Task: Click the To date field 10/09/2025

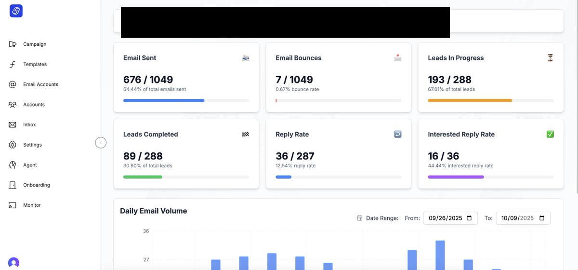Action: coord(523,218)
